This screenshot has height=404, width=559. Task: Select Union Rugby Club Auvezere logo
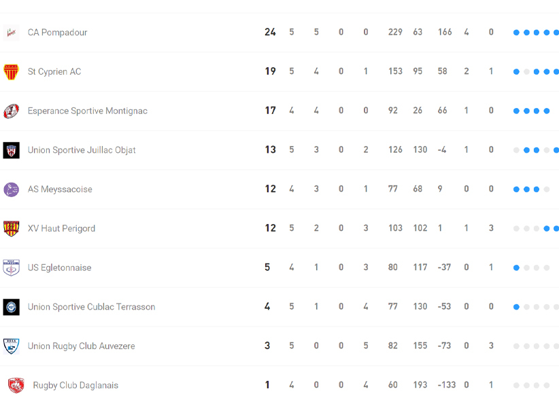click(11, 346)
